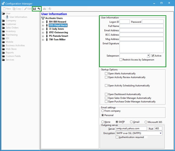Image resolution: width=175 pixels, height=151 pixels.
Task: Click the person icon beside TM-Tom Miller
Action: point(47,40)
